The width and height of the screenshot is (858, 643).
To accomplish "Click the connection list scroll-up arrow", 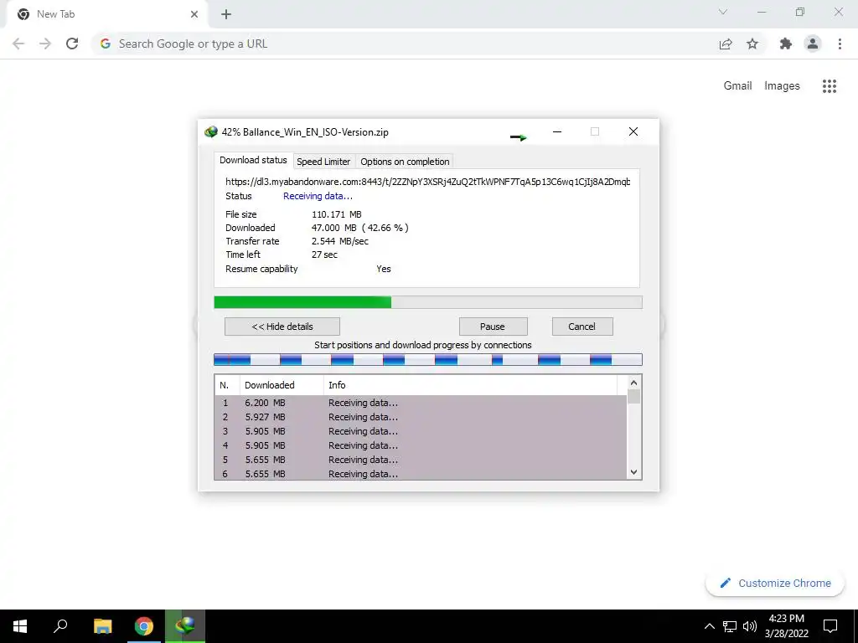I will click(x=633, y=383).
